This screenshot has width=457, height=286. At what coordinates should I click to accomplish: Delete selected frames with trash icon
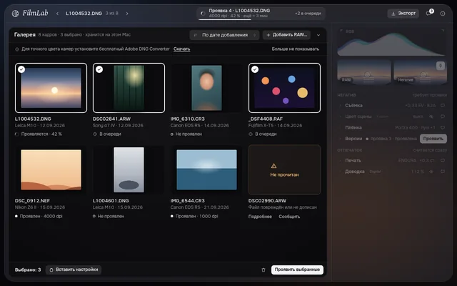coord(263,270)
